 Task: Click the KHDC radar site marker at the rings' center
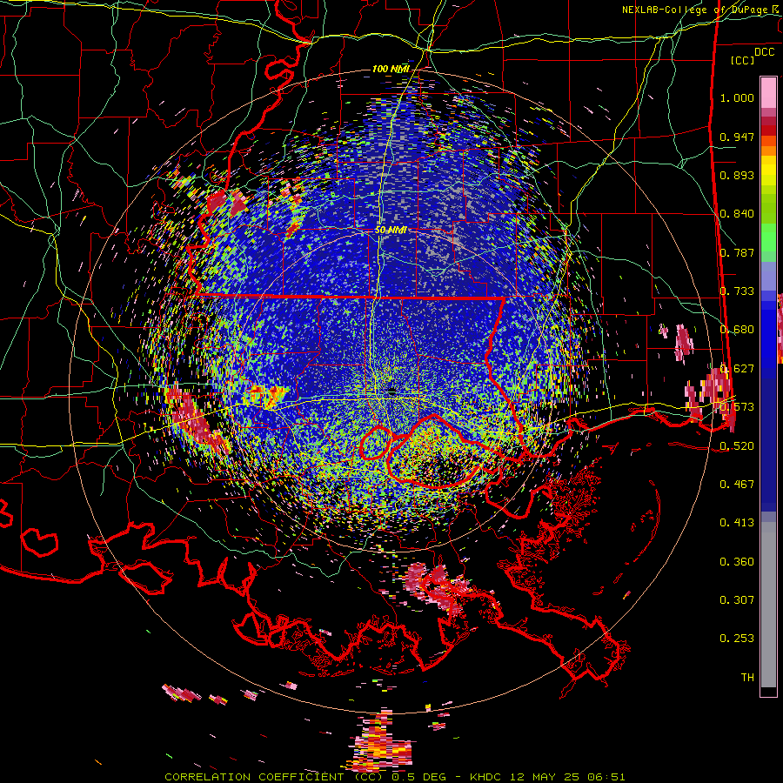[391, 392]
